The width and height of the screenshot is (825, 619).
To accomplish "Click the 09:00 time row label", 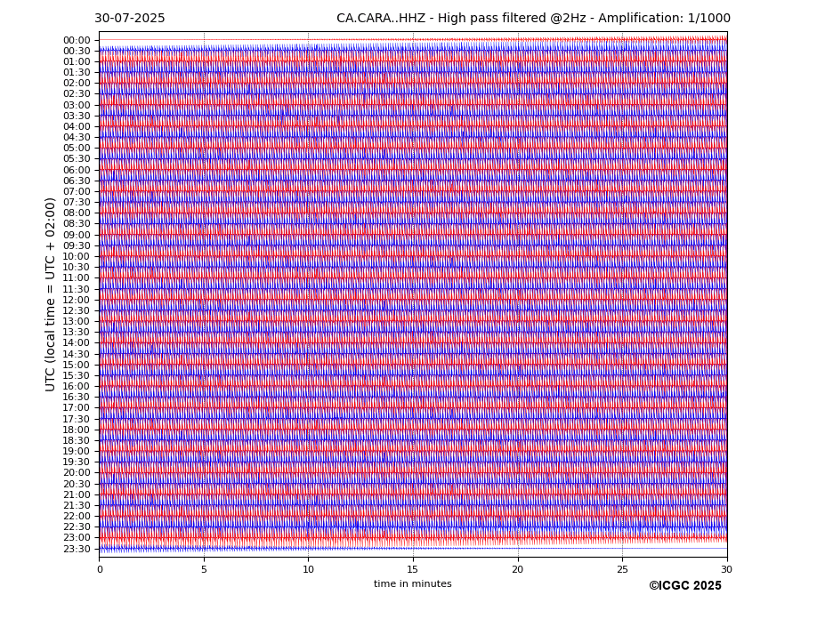I will [x=77, y=235].
